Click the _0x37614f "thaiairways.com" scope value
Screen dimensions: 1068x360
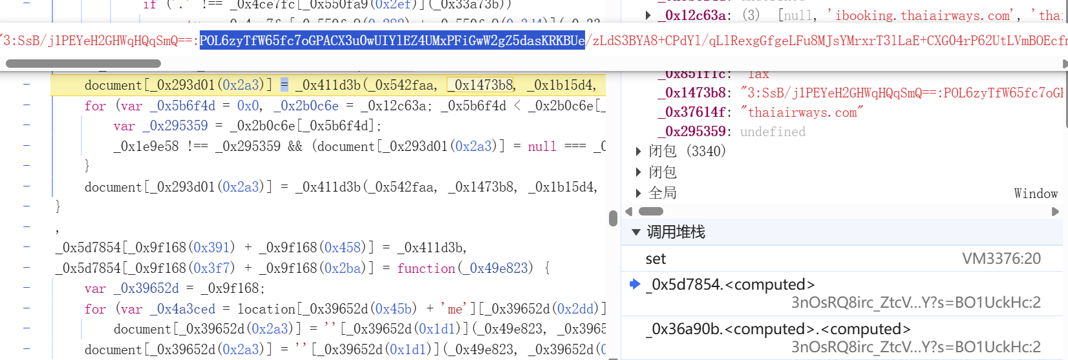802,112
